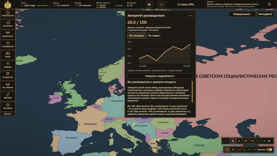277x156 pixels.
Task: Open the Новости news headline
Action: coord(233,4)
